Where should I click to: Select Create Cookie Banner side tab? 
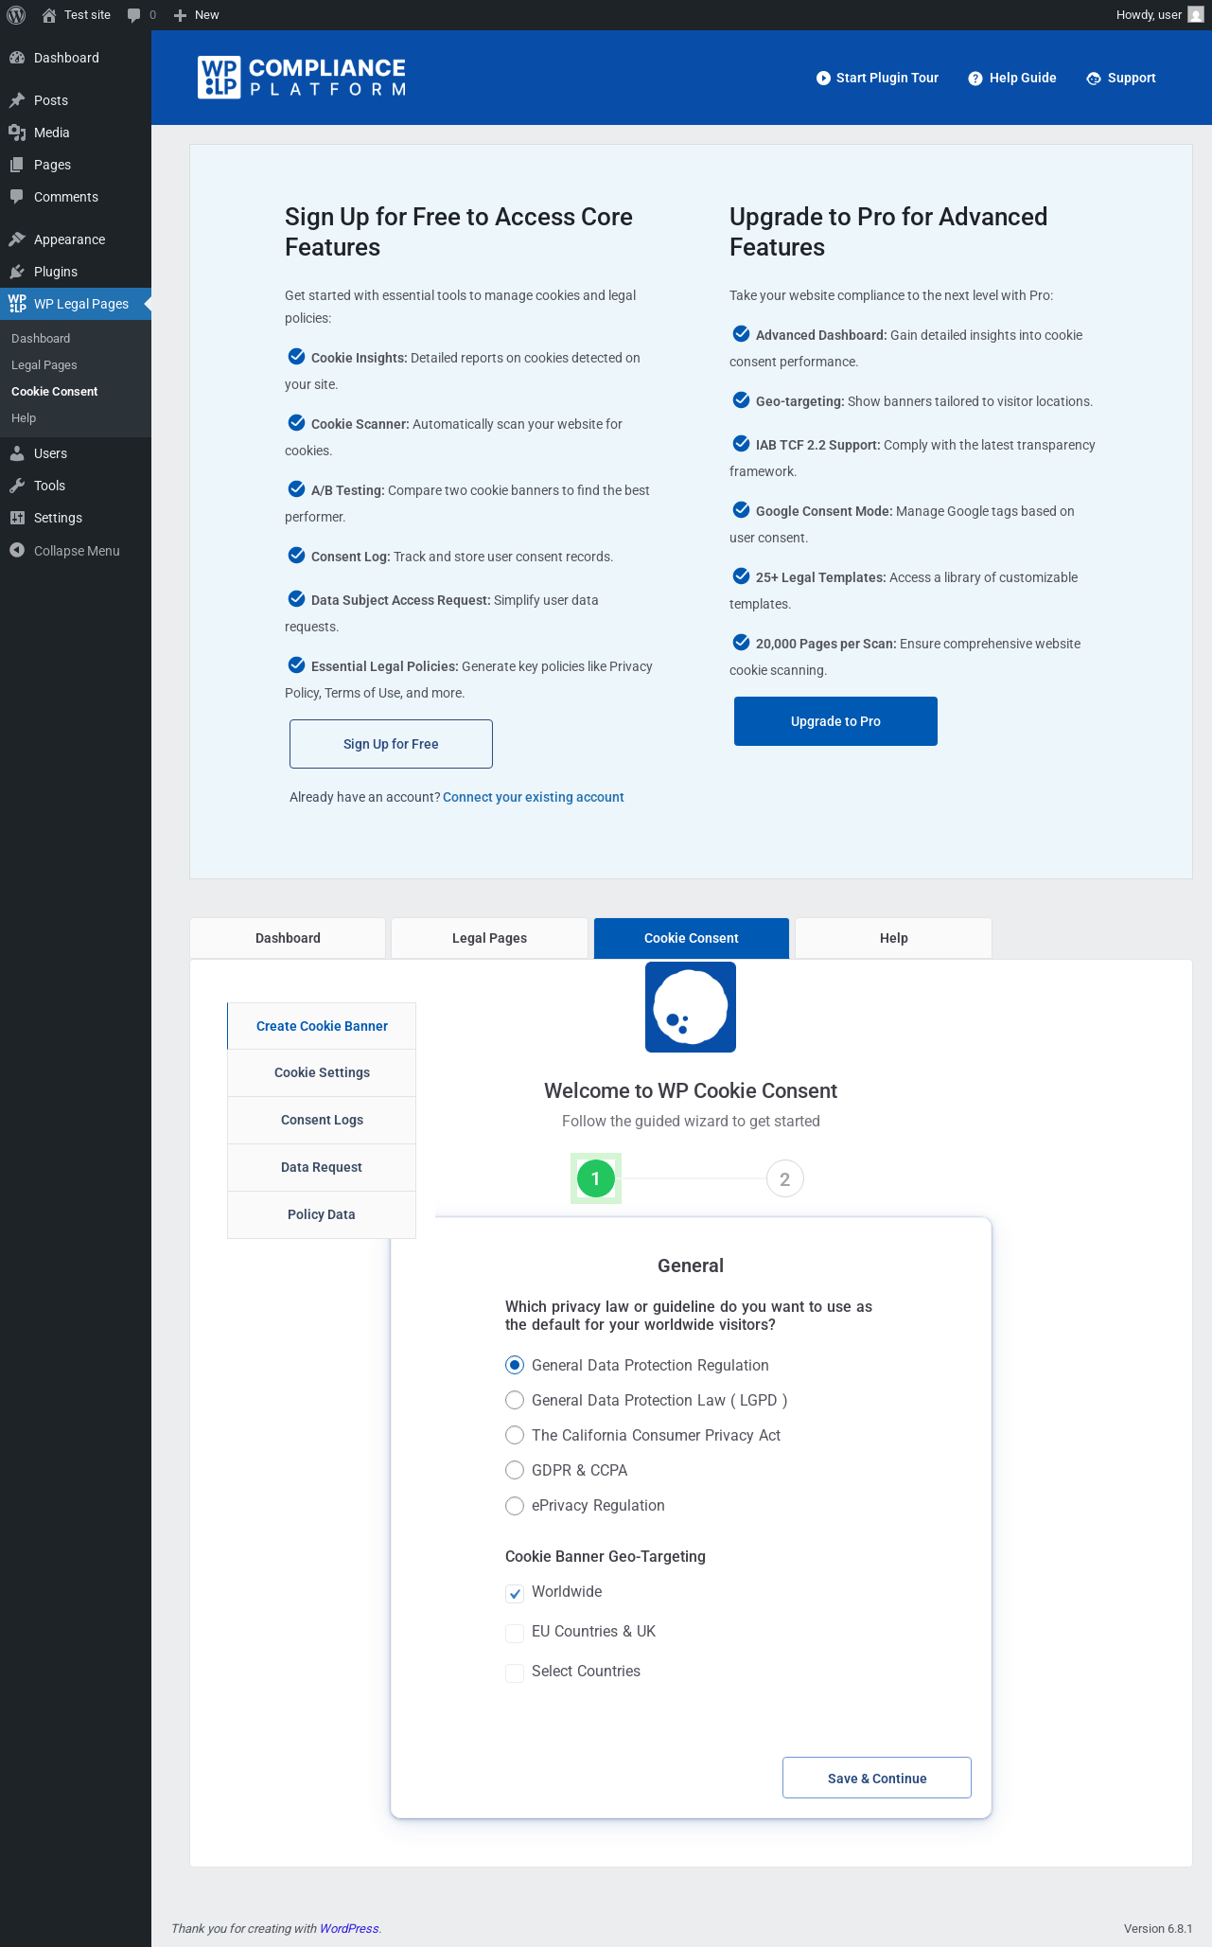[x=322, y=1026]
